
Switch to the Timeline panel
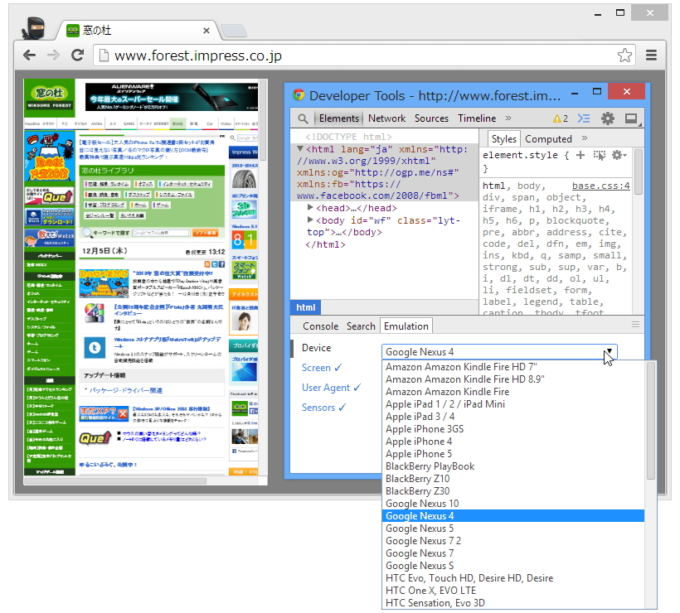(x=477, y=118)
